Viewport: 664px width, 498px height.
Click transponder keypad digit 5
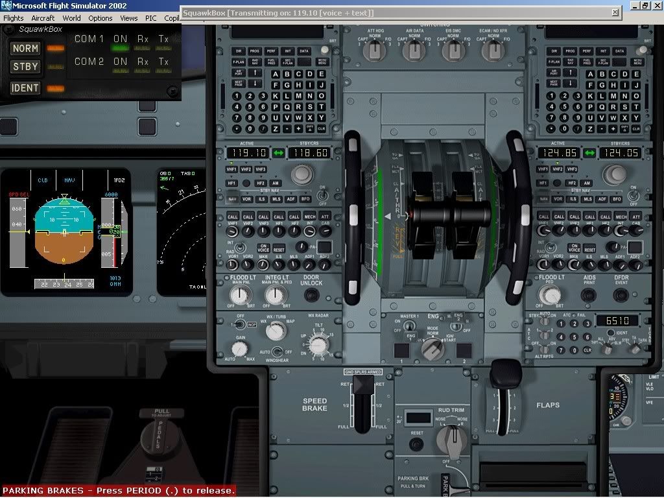(x=575, y=337)
